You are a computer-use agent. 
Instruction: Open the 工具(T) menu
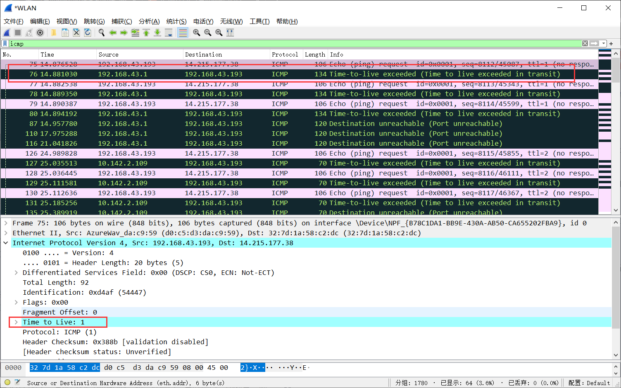(x=259, y=21)
